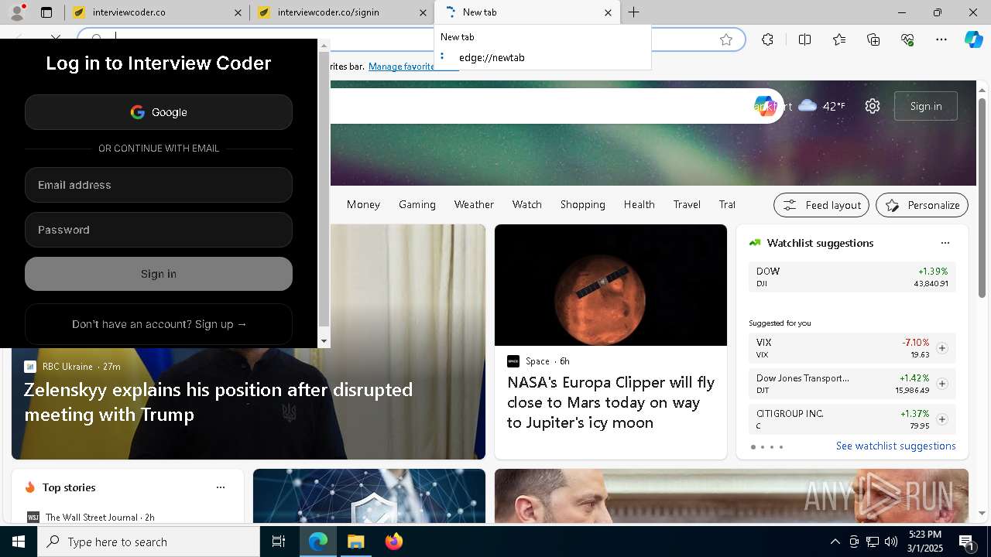Open the DOW index row
This screenshot has width=991, height=557.
852,277
